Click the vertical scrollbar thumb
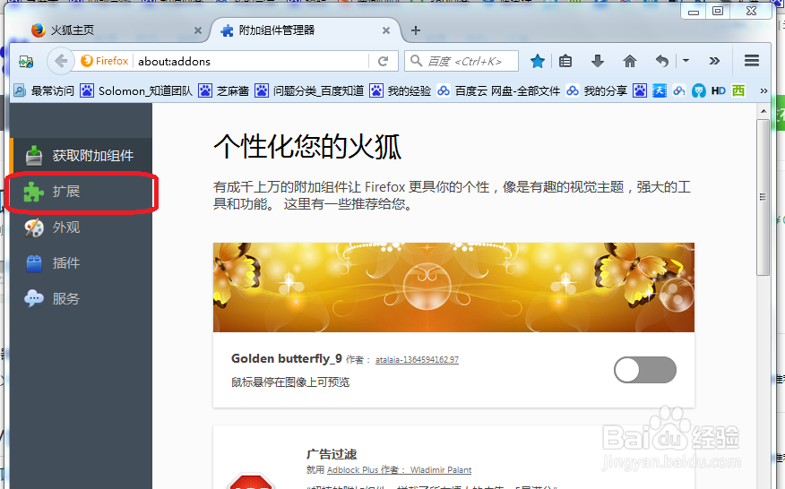Image resolution: width=785 pixels, height=489 pixels. coord(763,197)
